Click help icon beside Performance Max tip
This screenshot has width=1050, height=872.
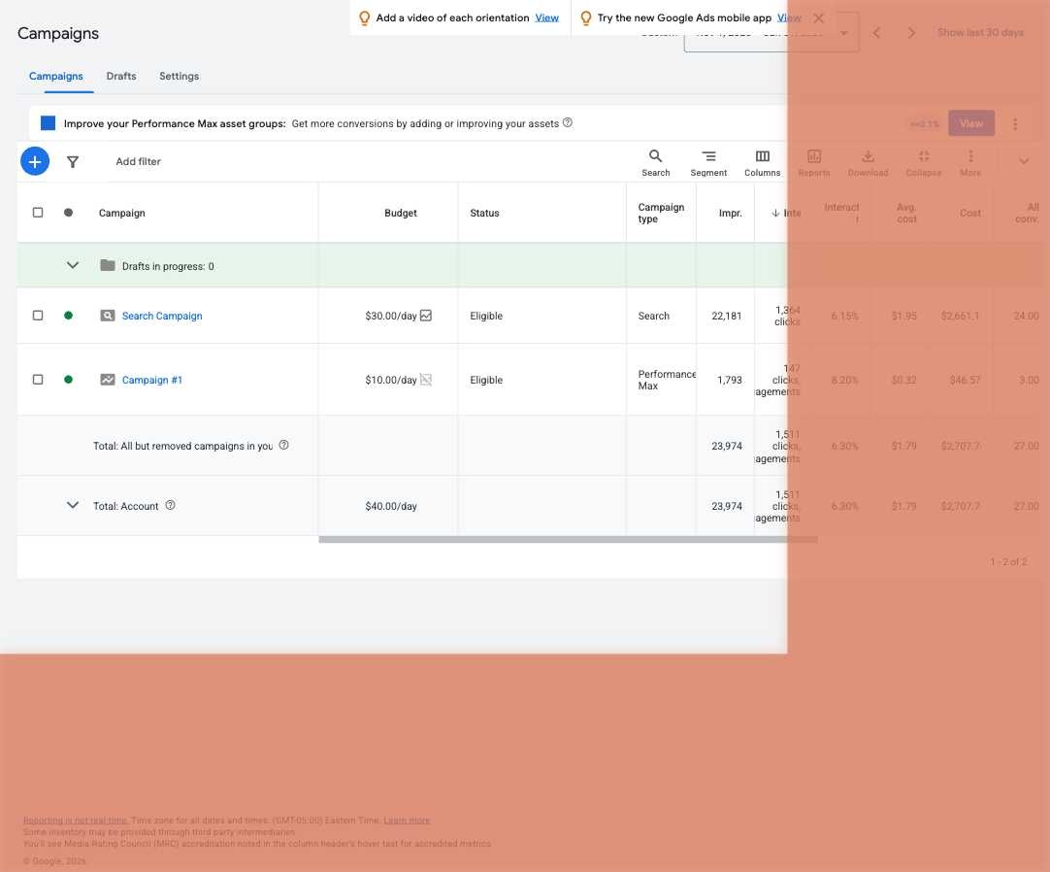[x=568, y=123]
